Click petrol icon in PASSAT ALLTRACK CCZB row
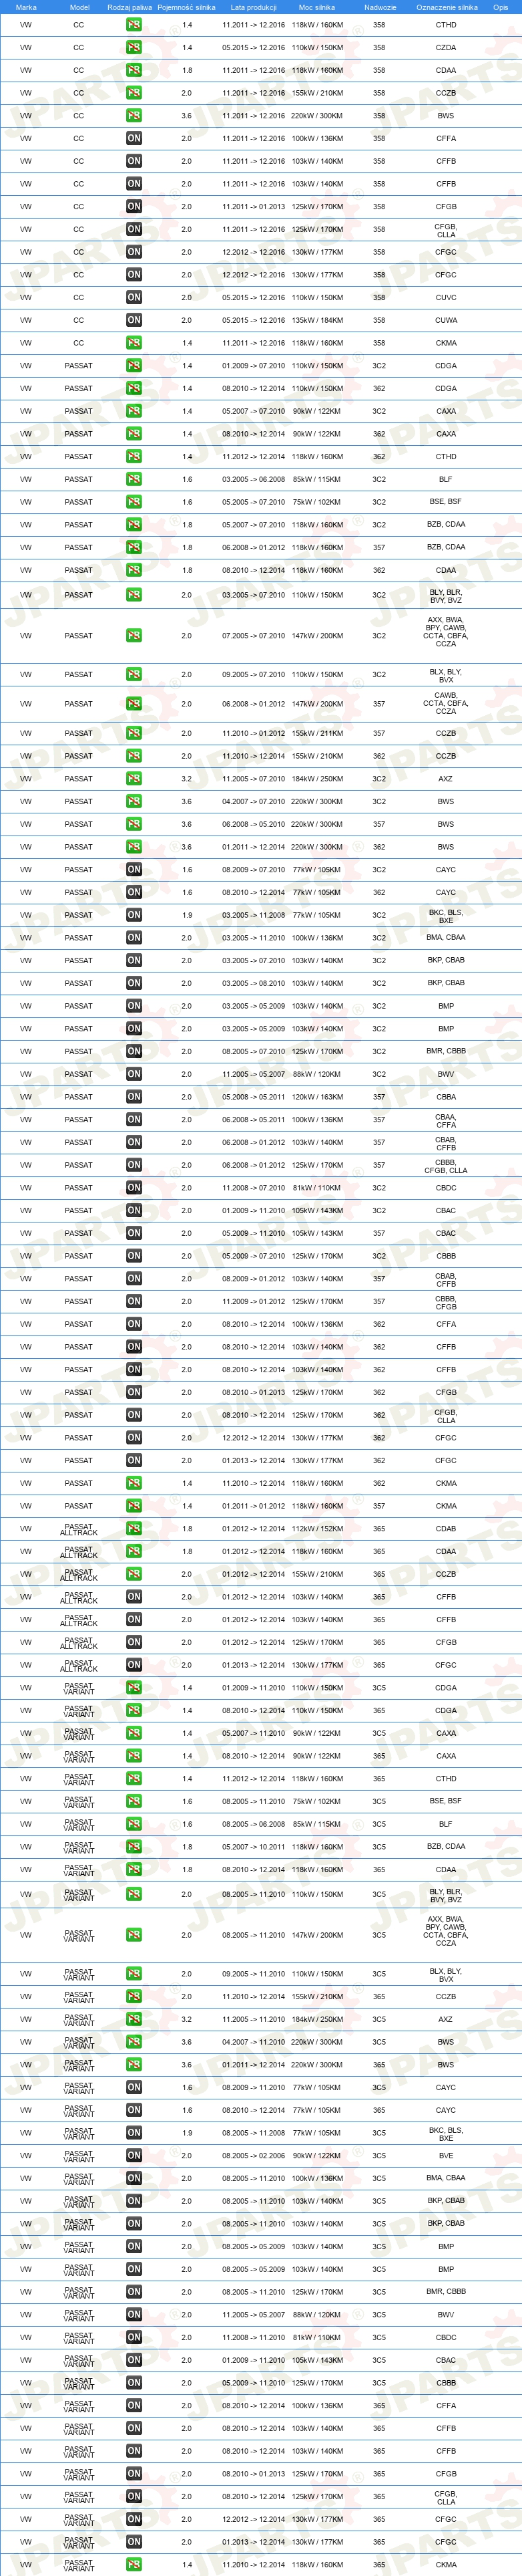Screen dimensions: 522x2576 point(134,1574)
